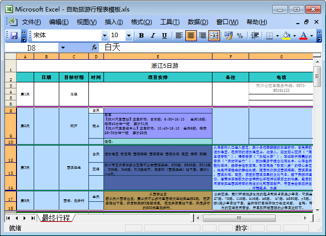Select column E header
Screen dimensions: 326x236
pyautogui.click(x=158, y=57)
